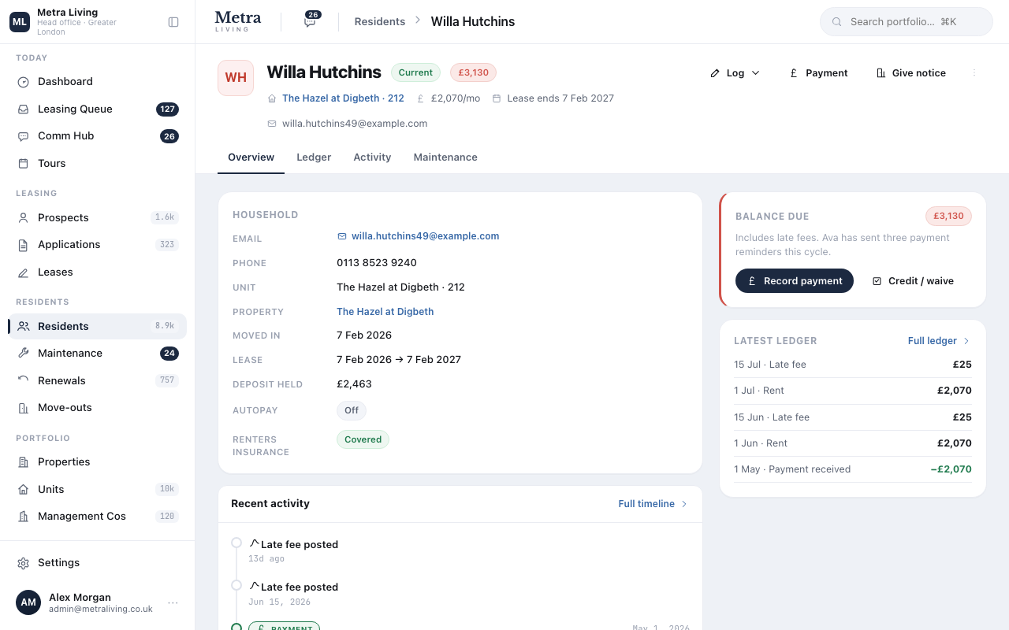Viewport: 1009px width, 630px height.
Task: Click the Autopay Off pill
Action: tap(352, 410)
